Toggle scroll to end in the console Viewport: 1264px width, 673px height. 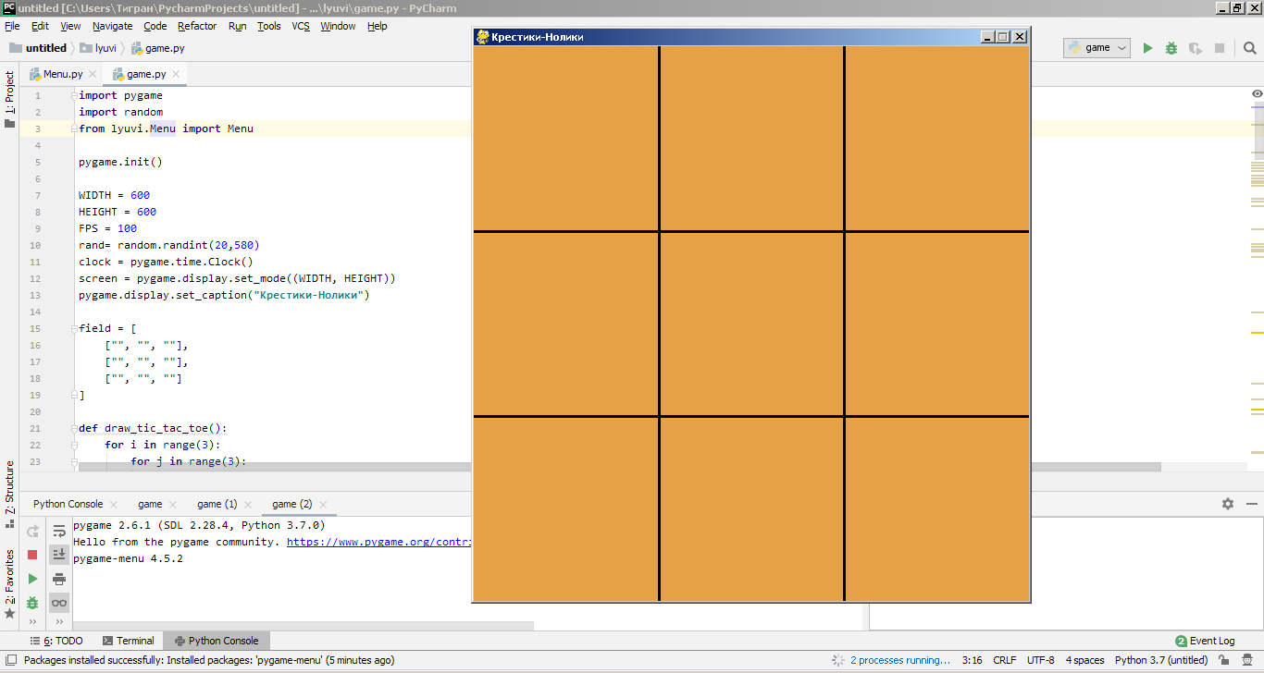pyautogui.click(x=59, y=555)
